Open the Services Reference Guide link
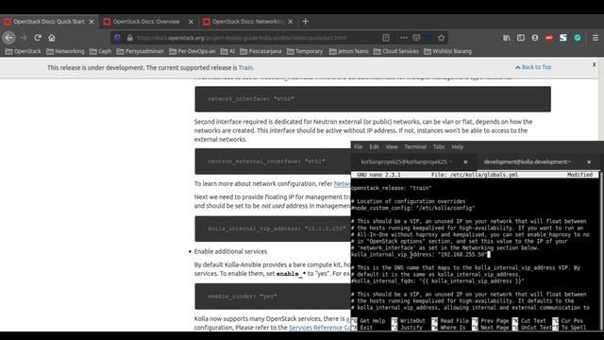Image resolution: width=604 pixels, height=340 pixels. pos(320,328)
